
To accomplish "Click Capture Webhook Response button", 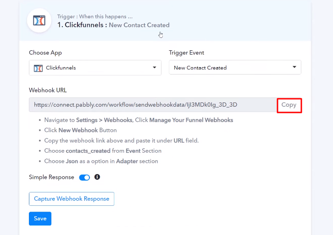I will click(72, 199).
